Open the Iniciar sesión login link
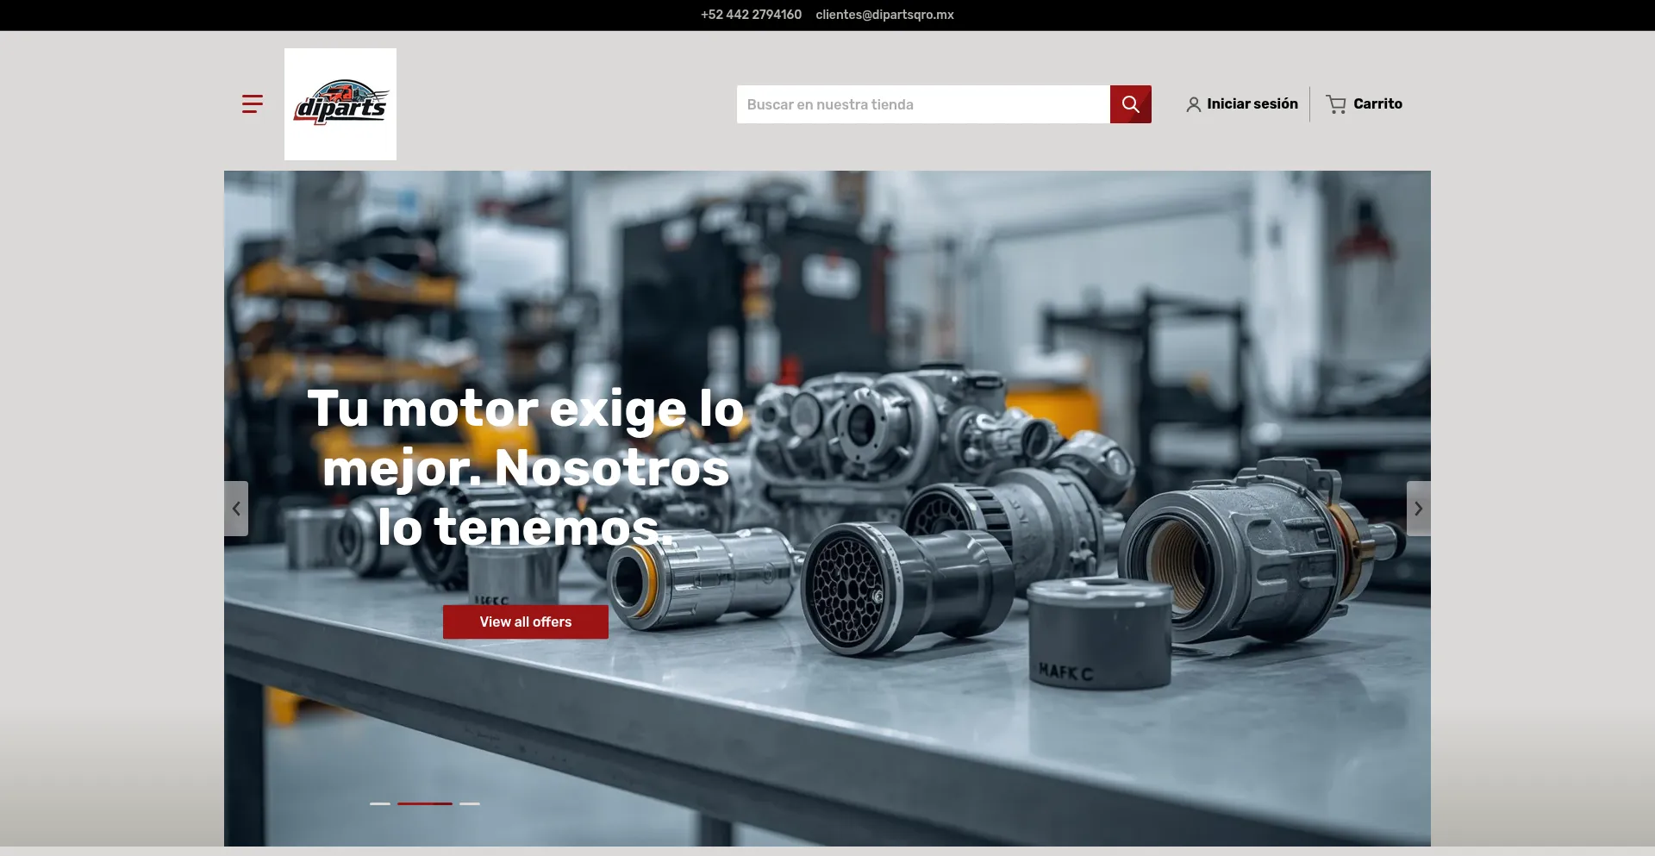The width and height of the screenshot is (1655, 856). coord(1252,103)
